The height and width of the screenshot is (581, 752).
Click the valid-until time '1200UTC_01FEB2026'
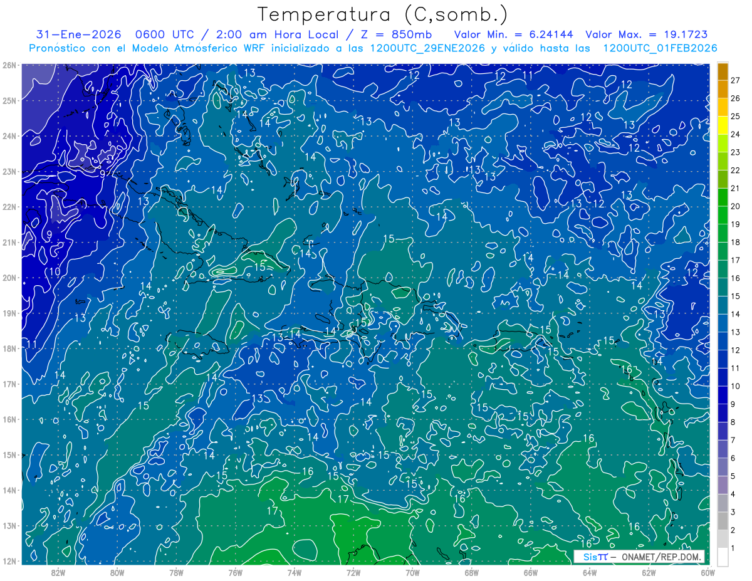click(660, 48)
